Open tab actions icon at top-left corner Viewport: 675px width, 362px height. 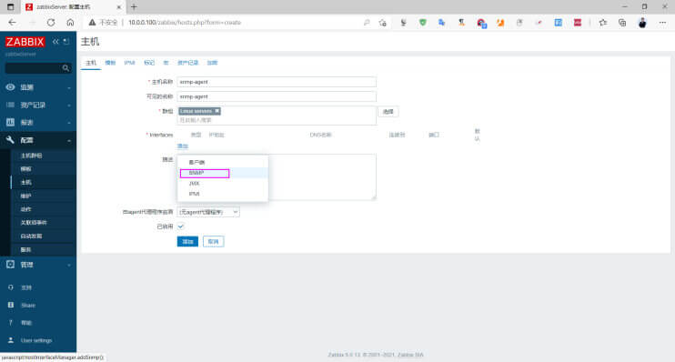pos(10,7)
